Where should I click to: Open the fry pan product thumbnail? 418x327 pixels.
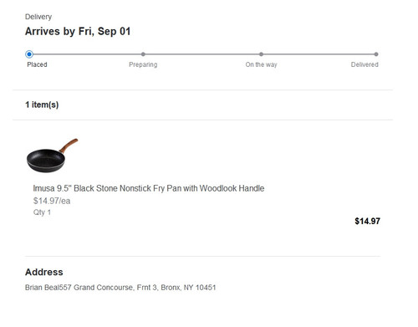coord(53,156)
